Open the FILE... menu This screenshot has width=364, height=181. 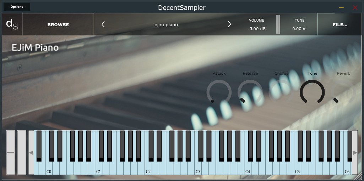(x=340, y=24)
